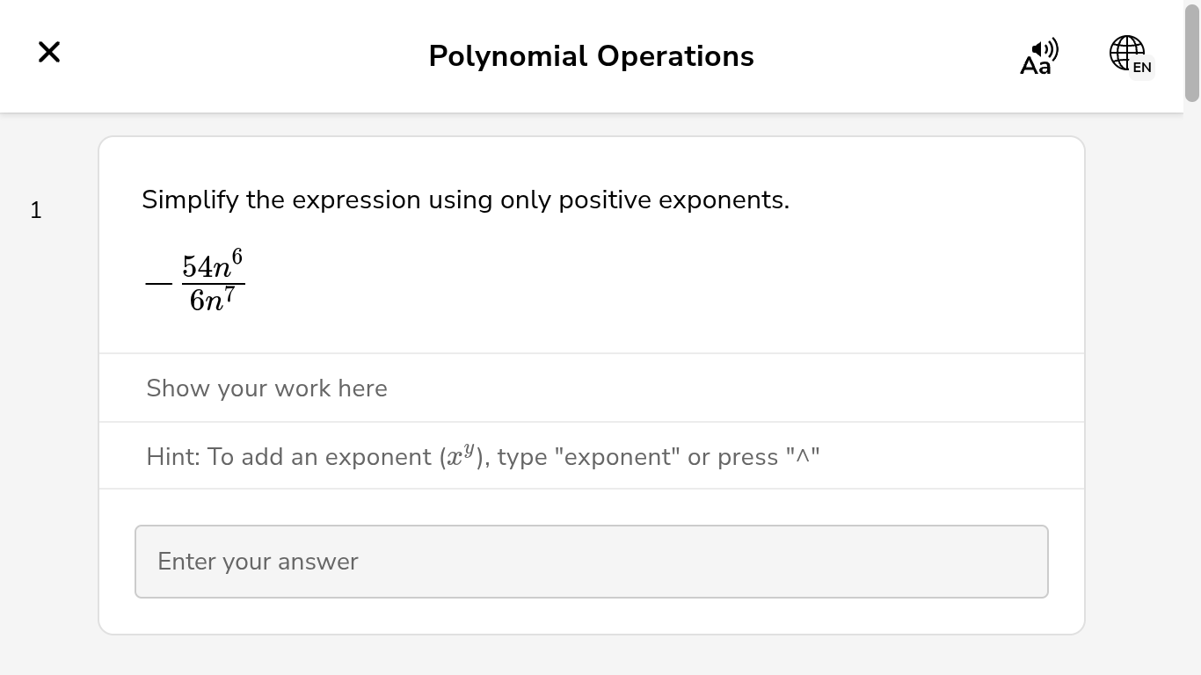Click the EN language badge
The height and width of the screenshot is (675, 1201).
pyautogui.click(x=1142, y=68)
